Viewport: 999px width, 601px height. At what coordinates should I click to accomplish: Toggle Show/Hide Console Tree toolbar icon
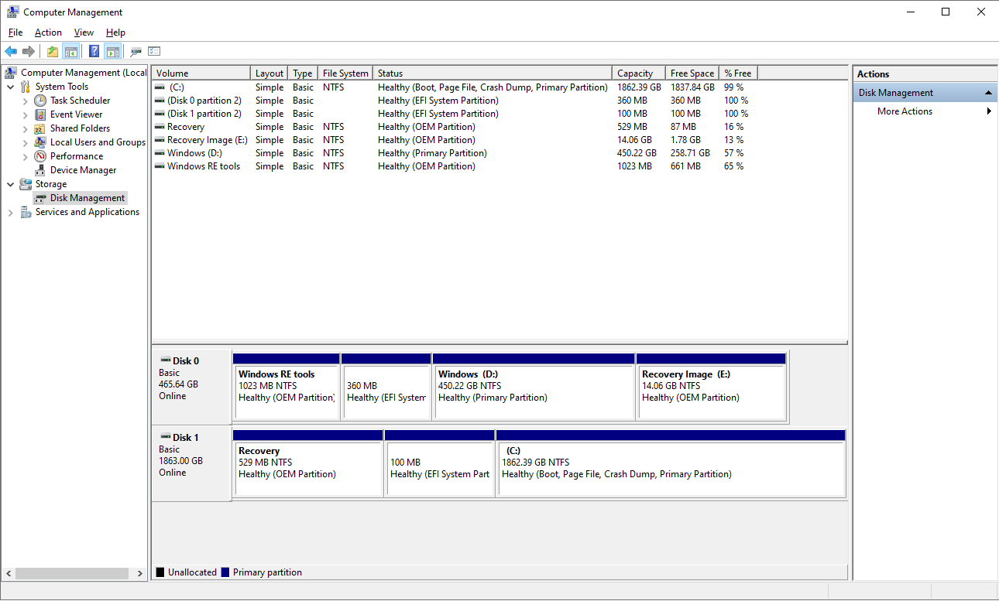[70, 52]
